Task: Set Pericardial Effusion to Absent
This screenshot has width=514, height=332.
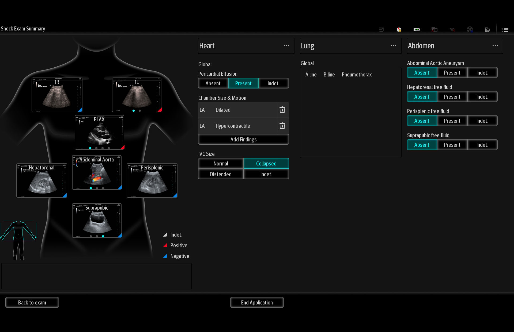Action: pyautogui.click(x=213, y=83)
